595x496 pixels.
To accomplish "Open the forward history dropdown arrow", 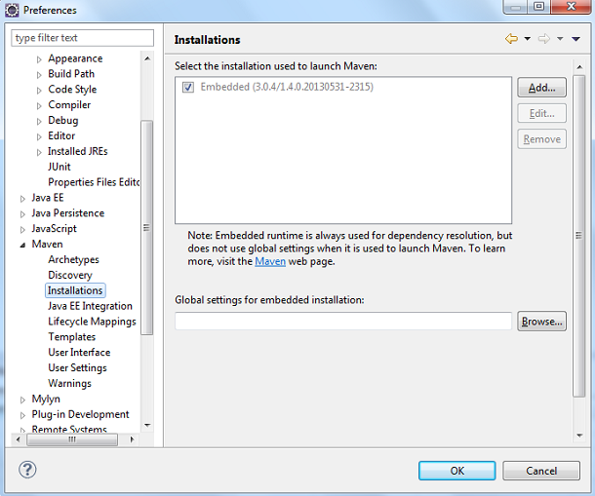I will pos(560,39).
